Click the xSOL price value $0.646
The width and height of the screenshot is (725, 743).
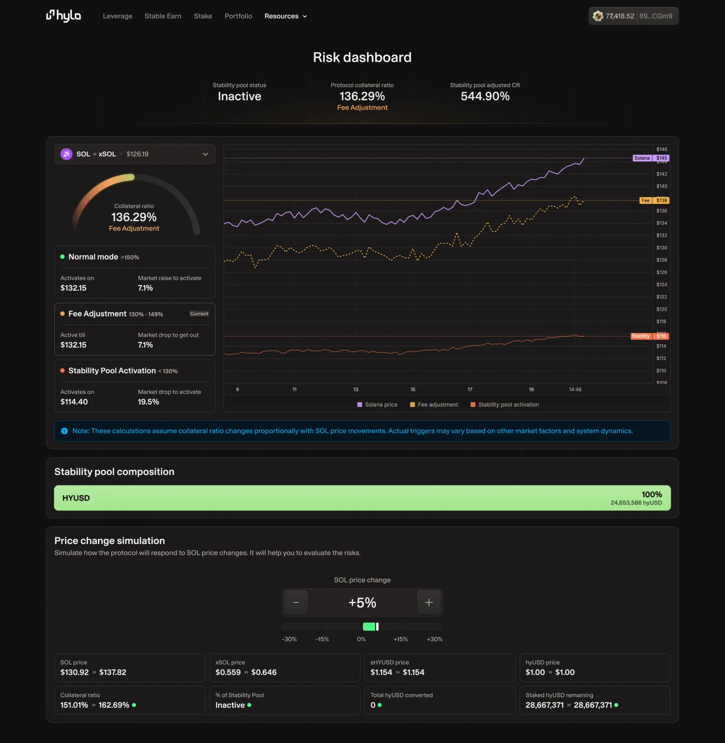tap(264, 672)
